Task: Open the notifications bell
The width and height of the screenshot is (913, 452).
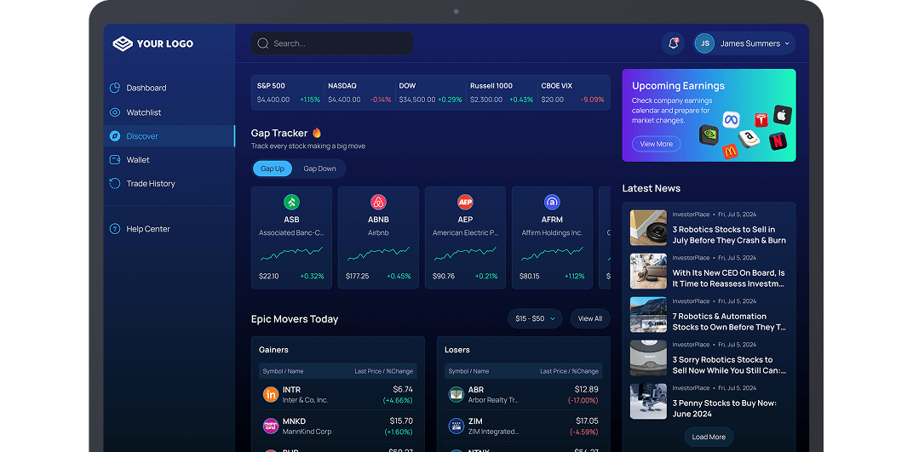Action: 673,43
